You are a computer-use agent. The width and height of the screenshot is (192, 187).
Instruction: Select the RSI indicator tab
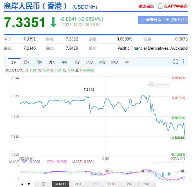pyautogui.click(x=95, y=184)
